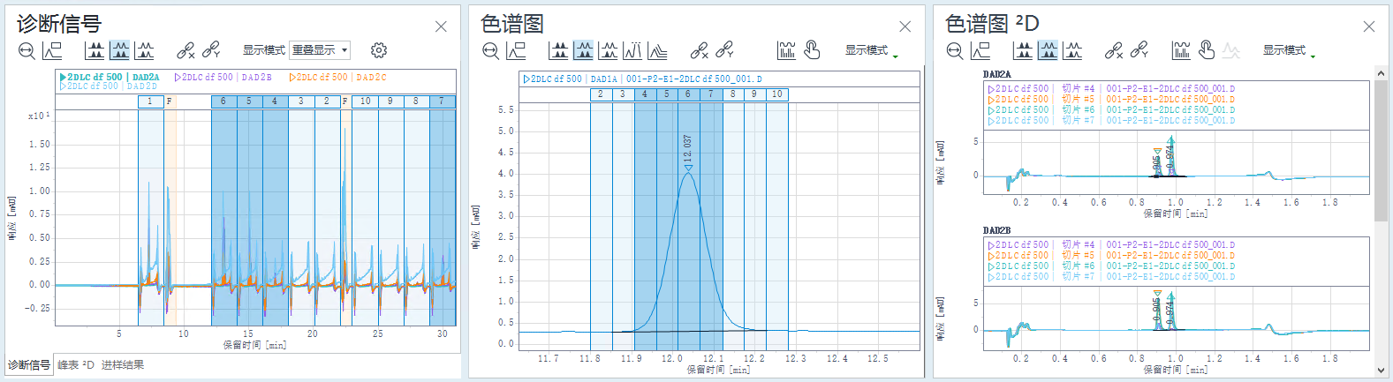Viewport: 1393px width, 382px height.
Task: Select dashed-peaks display icon in 色谱图 ²D
Action: tap(1072, 50)
